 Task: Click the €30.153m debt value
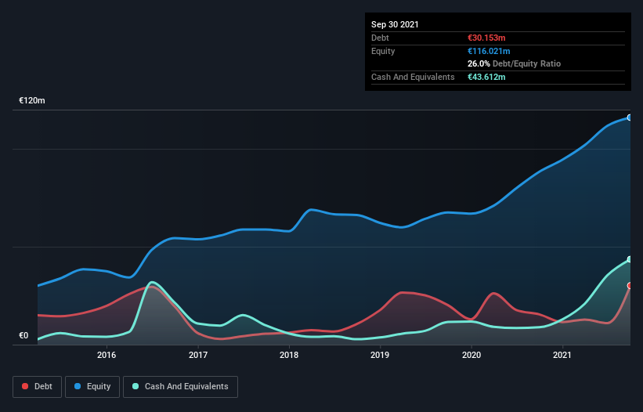486,38
